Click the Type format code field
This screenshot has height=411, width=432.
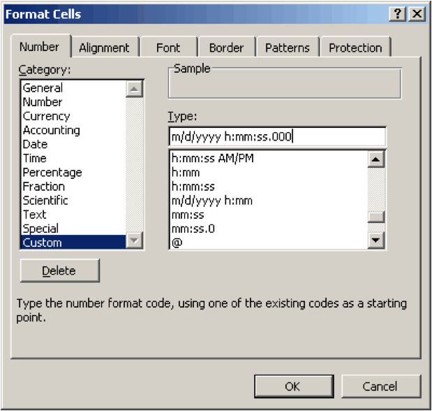tap(276, 136)
